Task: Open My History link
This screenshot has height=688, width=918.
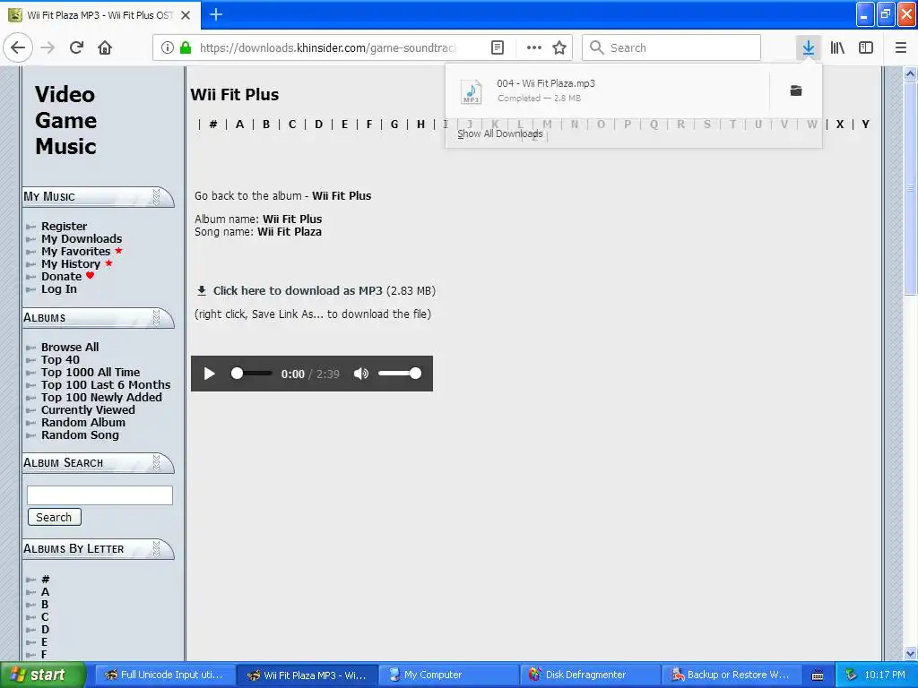Action: pos(70,264)
